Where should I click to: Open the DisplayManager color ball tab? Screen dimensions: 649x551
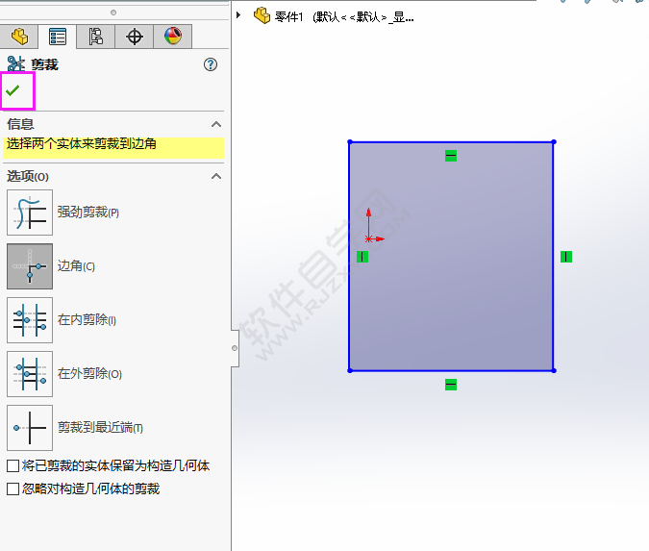173,37
